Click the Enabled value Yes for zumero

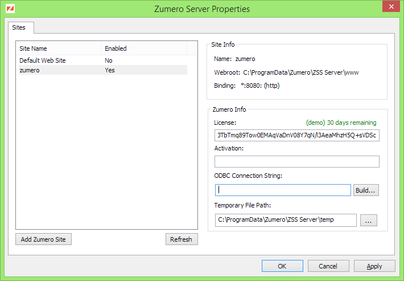pos(110,70)
